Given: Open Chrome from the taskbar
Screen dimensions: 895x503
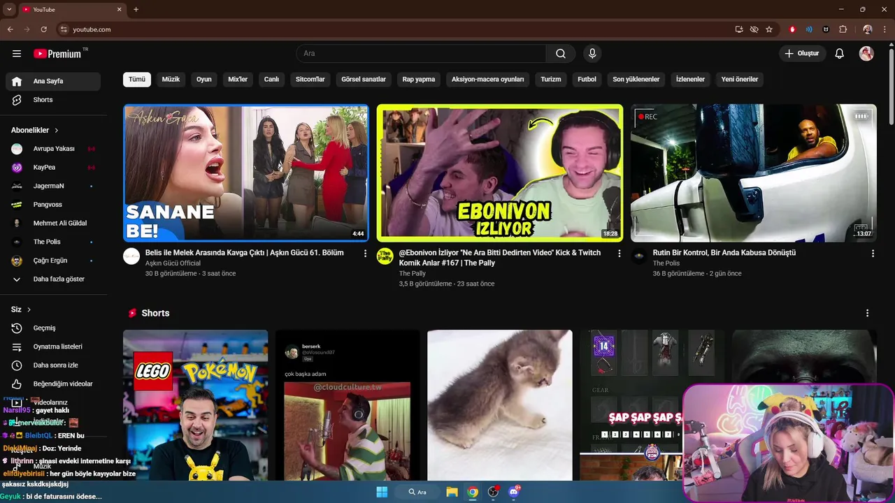Looking at the screenshot, I should (473, 492).
